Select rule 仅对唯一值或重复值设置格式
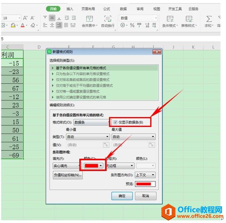This screenshot has height=223, width=226. pos(104,91)
